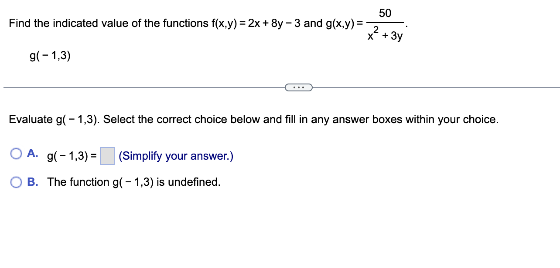The width and height of the screenshot is (560, 268).
Task: Click the fraction 50 over x squared plus 3y
Action: pyautogui.click(x=384, y=24)
